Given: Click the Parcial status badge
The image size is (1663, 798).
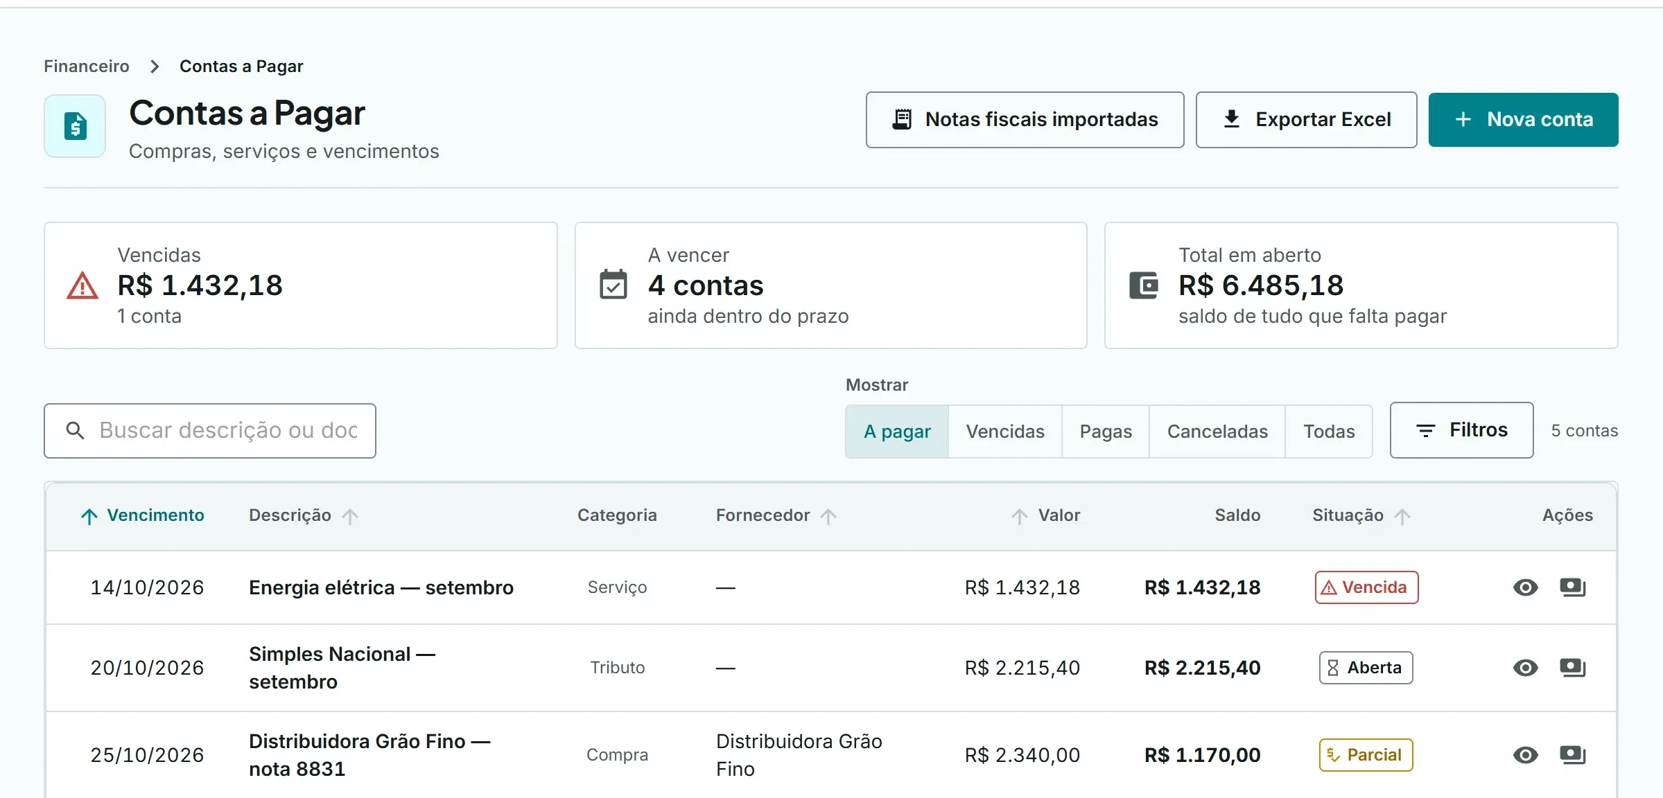Looking at the screenshot, I should pyautogui.click(x=1366, y=755).
